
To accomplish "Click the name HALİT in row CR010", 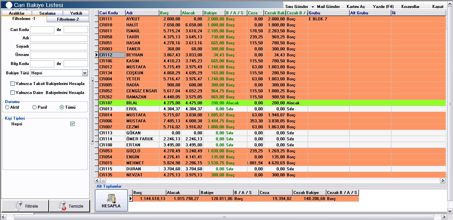I will tap(132, 25).
